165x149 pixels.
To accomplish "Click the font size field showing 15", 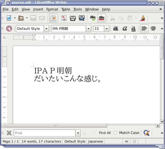I will pyautogui.click(x=99, y=29).
